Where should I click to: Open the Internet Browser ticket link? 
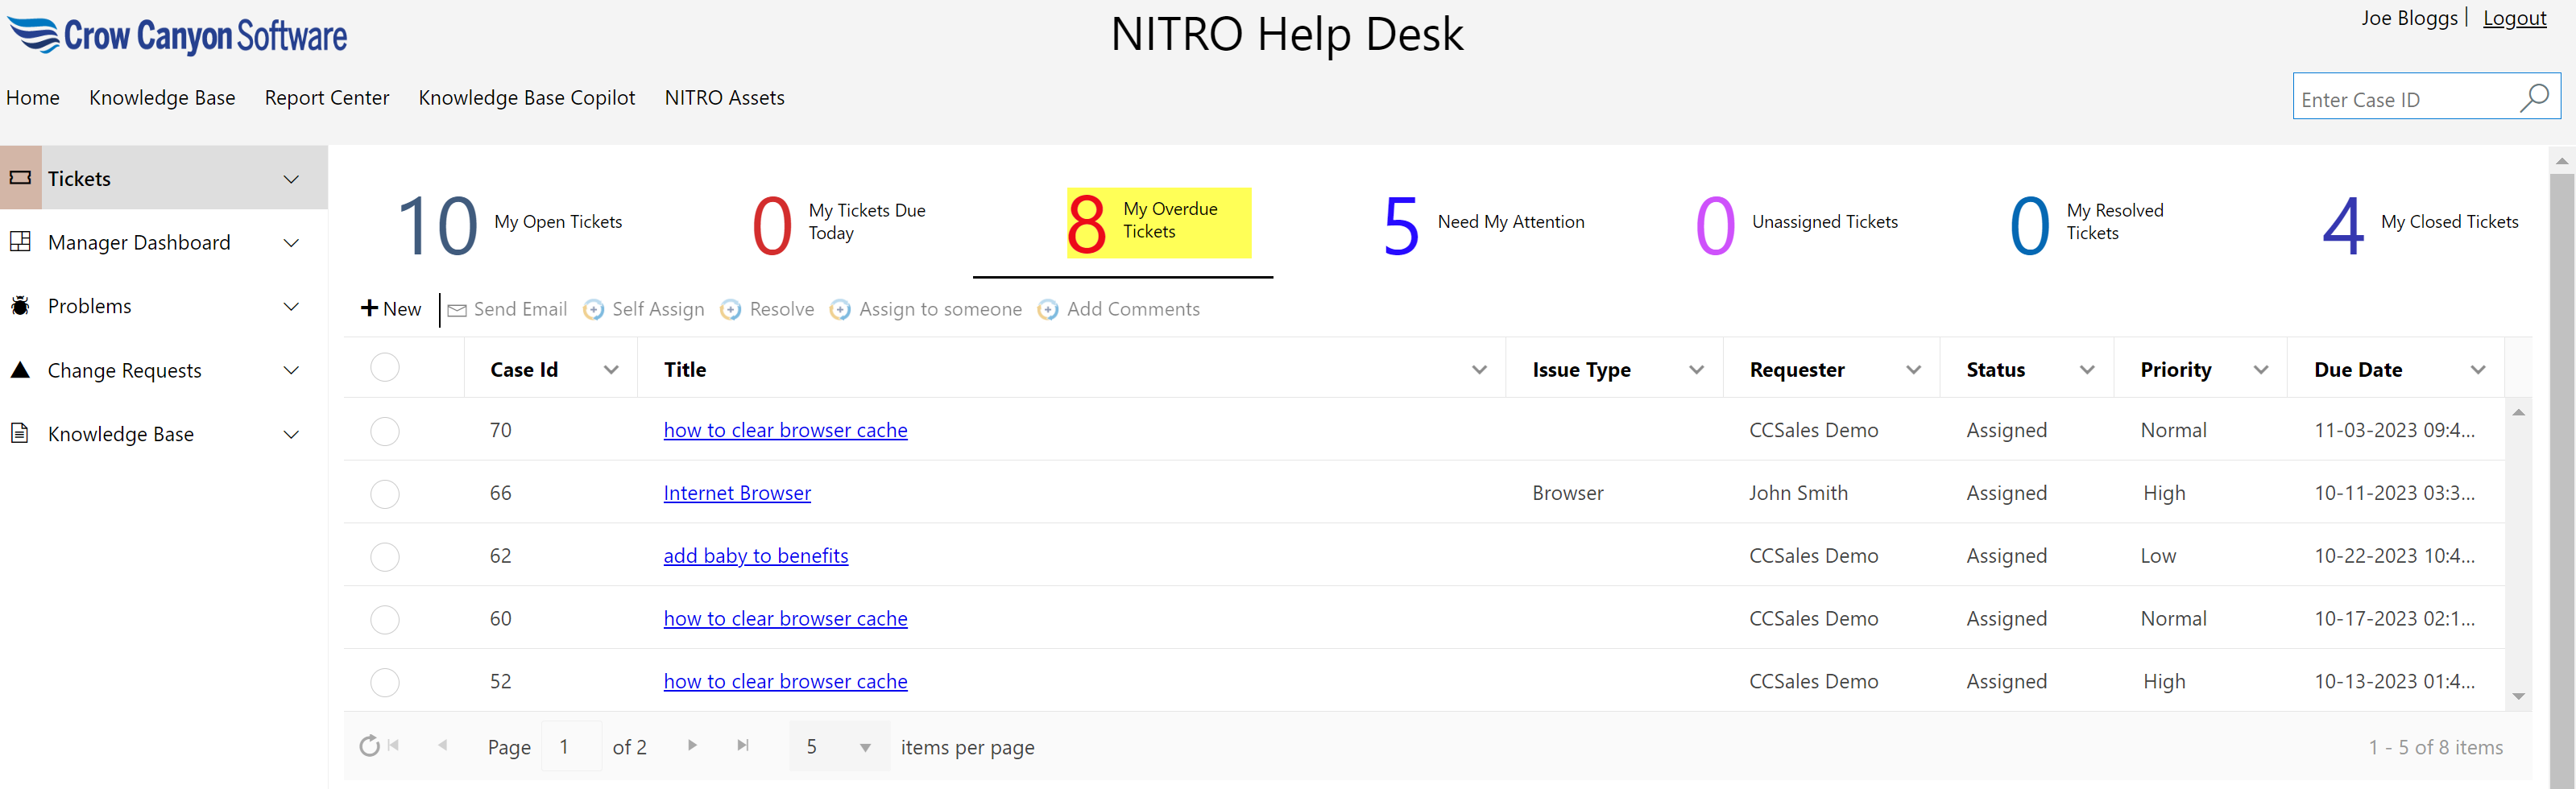(737, 493)
